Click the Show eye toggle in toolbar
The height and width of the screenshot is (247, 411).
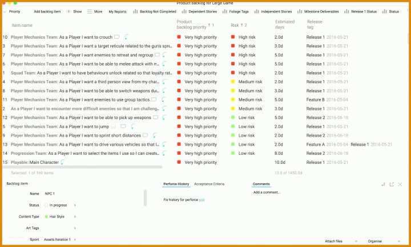pos(69,11)
